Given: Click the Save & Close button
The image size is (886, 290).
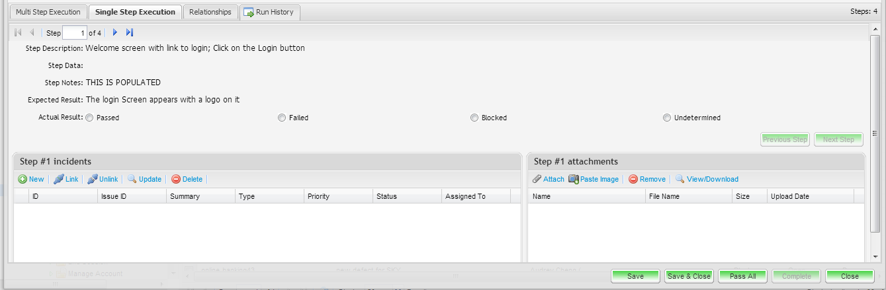Looking at the screenshot, I should [689, 276].
